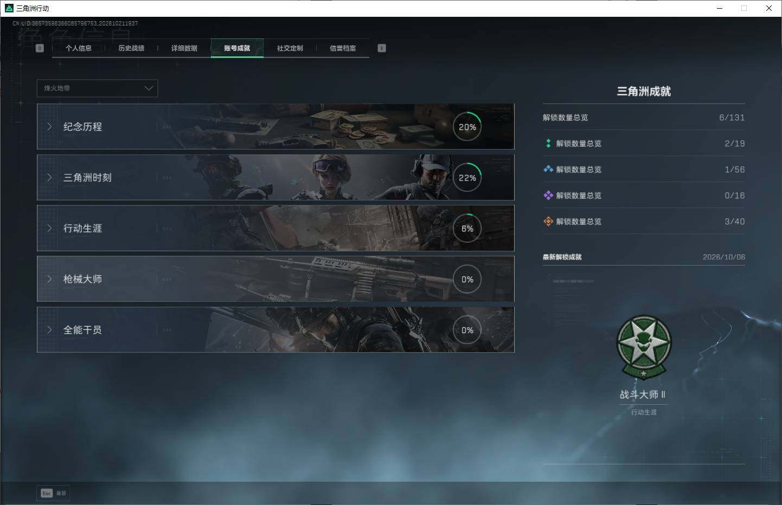
Task: Click the 三角洲行动 app icon in title bar
Action: click(x=9, y=8)
